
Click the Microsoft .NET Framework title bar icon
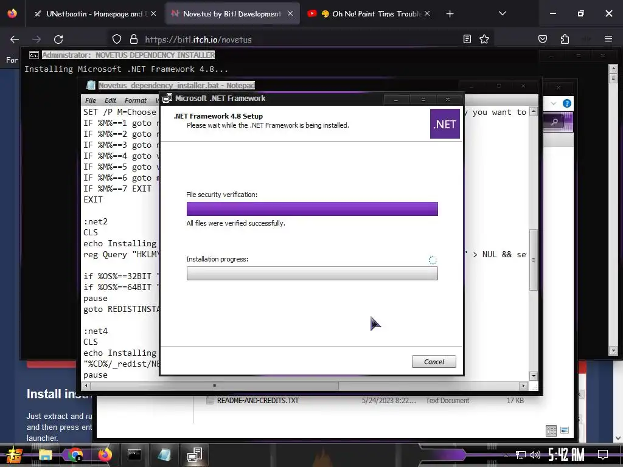167,98
